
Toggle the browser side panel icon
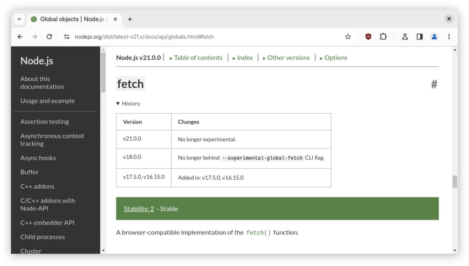420,37
